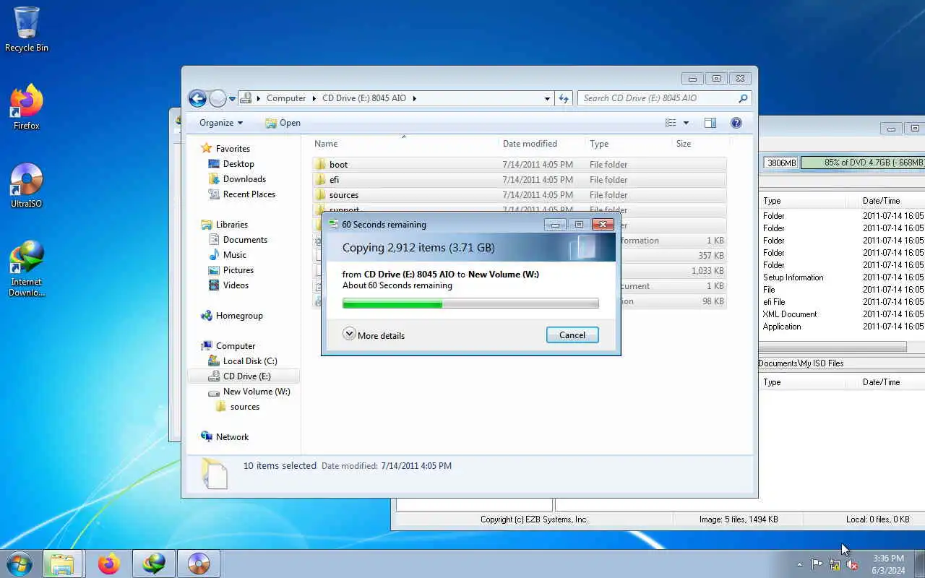Launch Firefox from the desktop shortcut
The height and width of the screenshot is (578, 925).
tap(27, 108)
